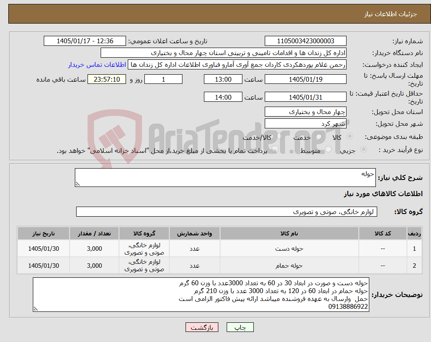Screen dimensions: 431x342
Task: Click the اطلاعات کالاهای مورد نیاز section heading
Action: pyautogui.click(x=383, y=194)
